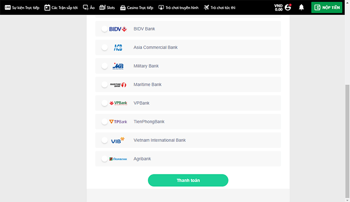Image resolution: width=350 pixels, height=202 pixels.
Task: Click the BIDV bank logo
Action: 118,29
